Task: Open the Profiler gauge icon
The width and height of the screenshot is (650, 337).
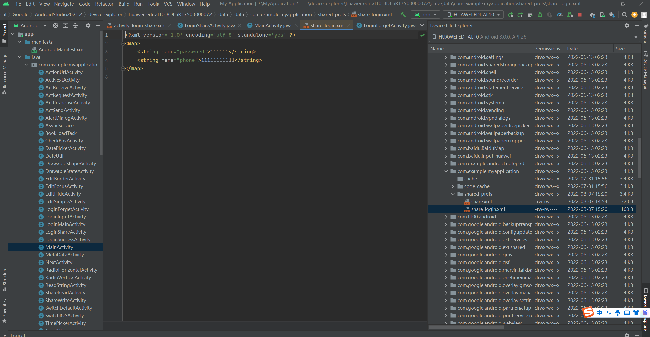Action: coord(560,15)
